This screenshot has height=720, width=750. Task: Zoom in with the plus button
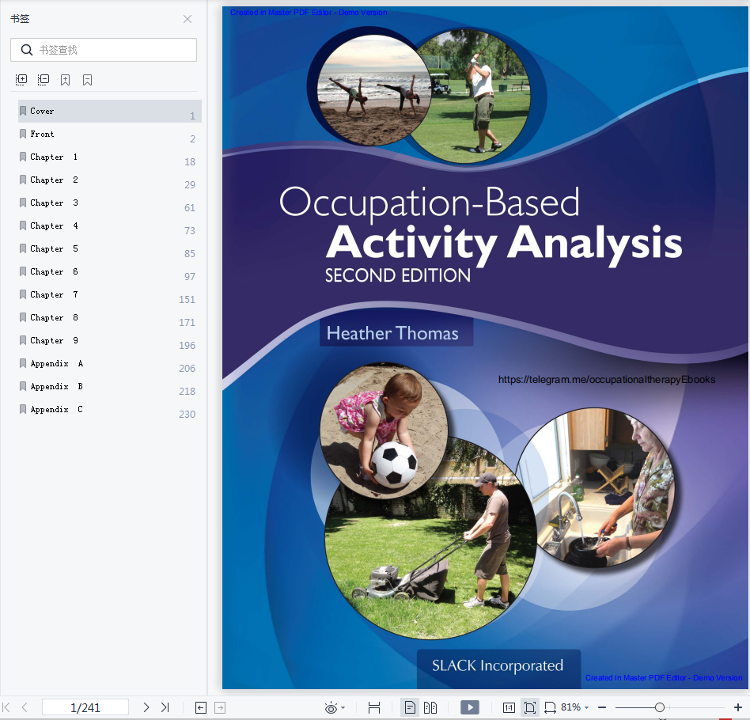pos(738,707)
